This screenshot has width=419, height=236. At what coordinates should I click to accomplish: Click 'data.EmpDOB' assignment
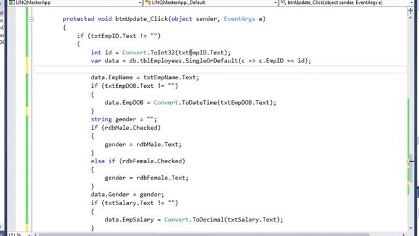coord(124,103)
